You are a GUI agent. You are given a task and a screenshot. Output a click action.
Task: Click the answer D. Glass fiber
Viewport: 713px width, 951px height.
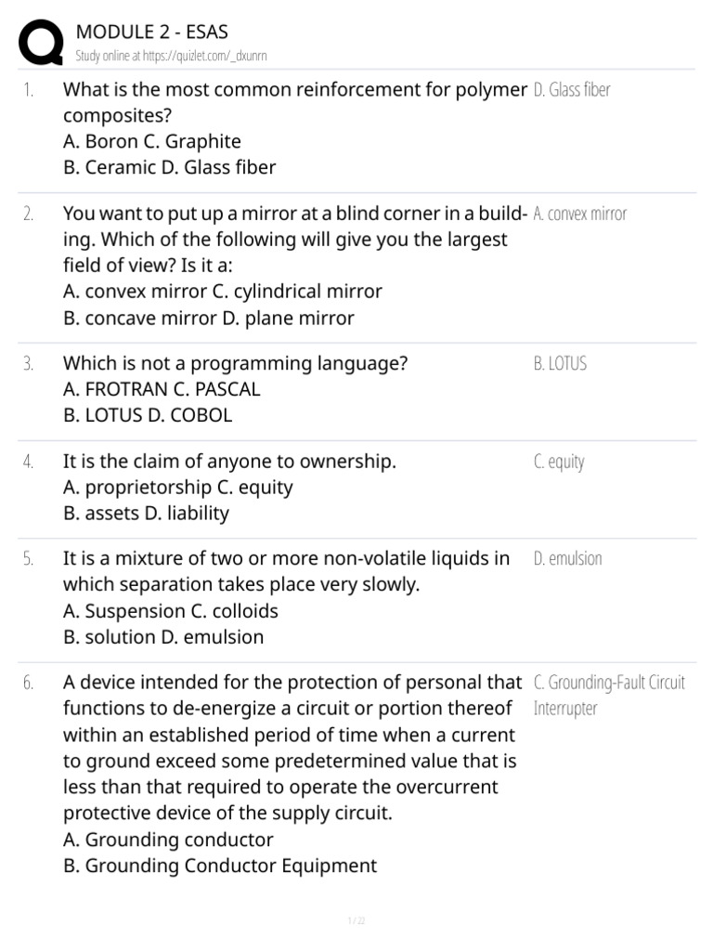[x=572, y=90]
